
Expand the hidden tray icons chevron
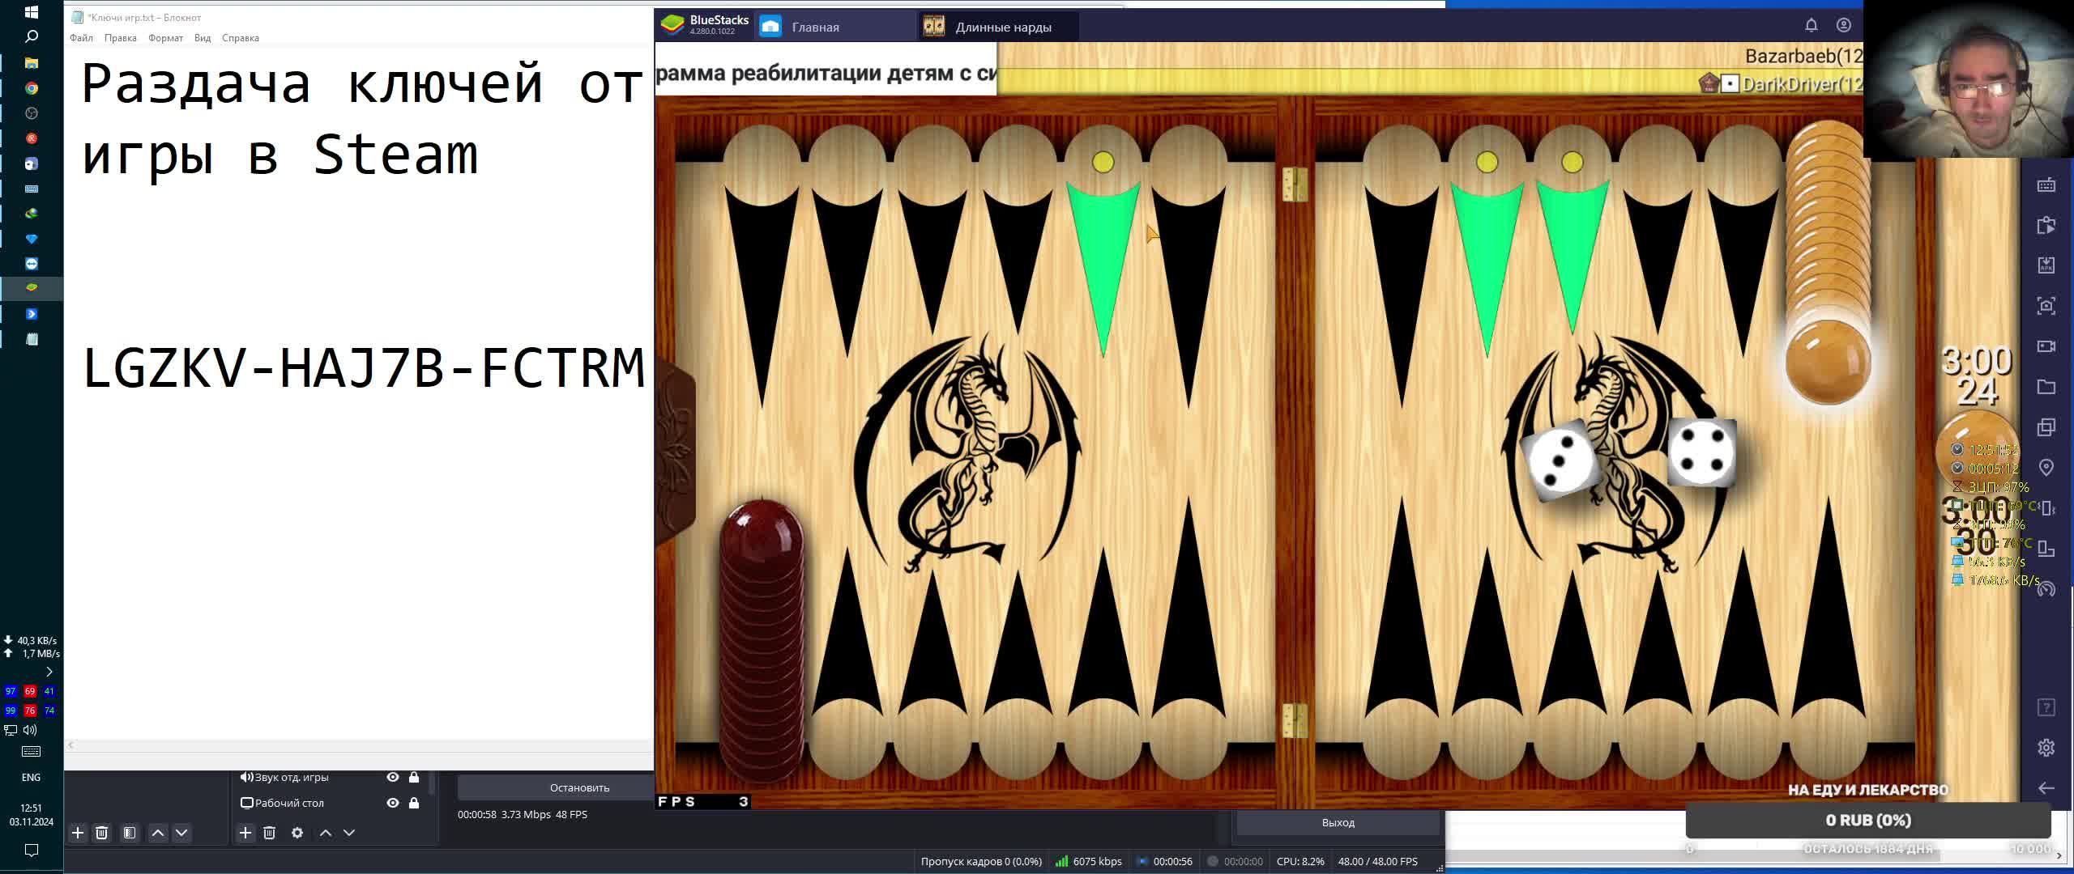click(x=49, y=672)
